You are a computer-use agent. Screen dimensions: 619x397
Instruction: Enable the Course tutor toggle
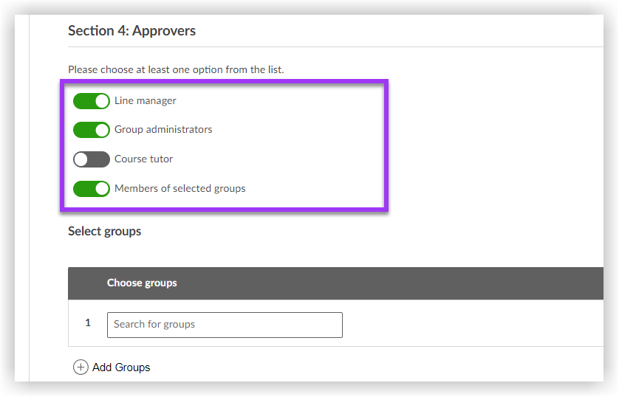click(x=91, y=159)
